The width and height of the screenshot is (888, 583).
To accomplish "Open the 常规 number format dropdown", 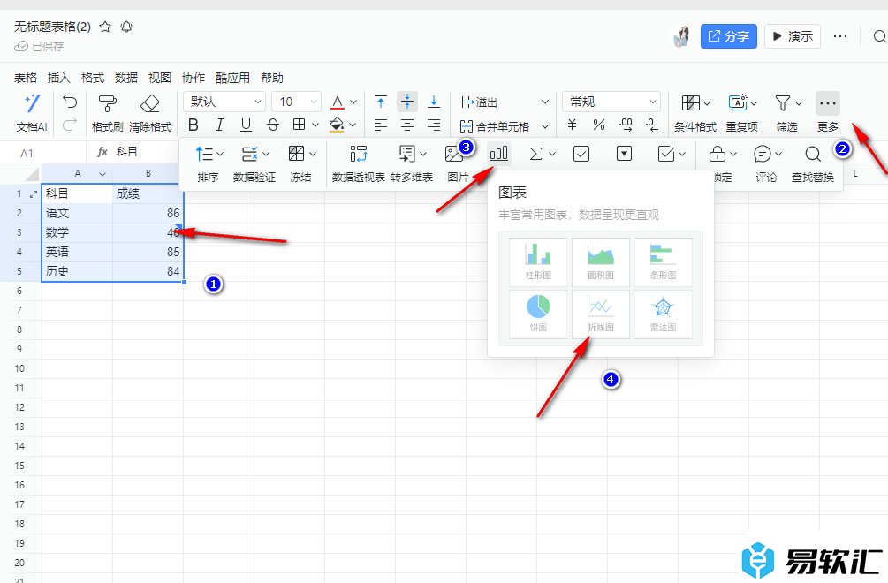I will (x=611, y=102).
